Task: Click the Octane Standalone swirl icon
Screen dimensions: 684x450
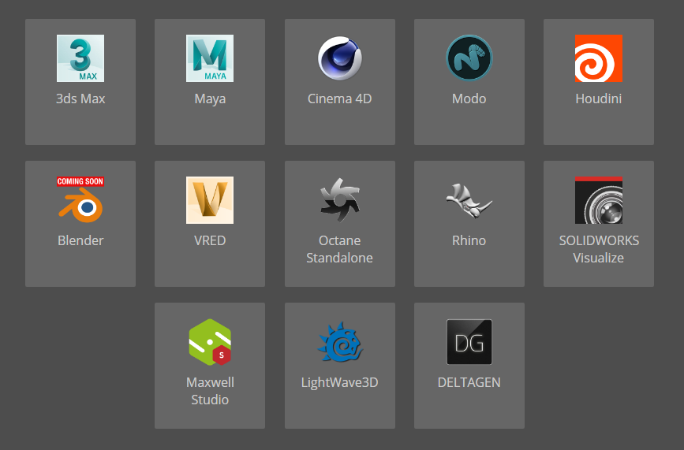Action: point(339,200)
